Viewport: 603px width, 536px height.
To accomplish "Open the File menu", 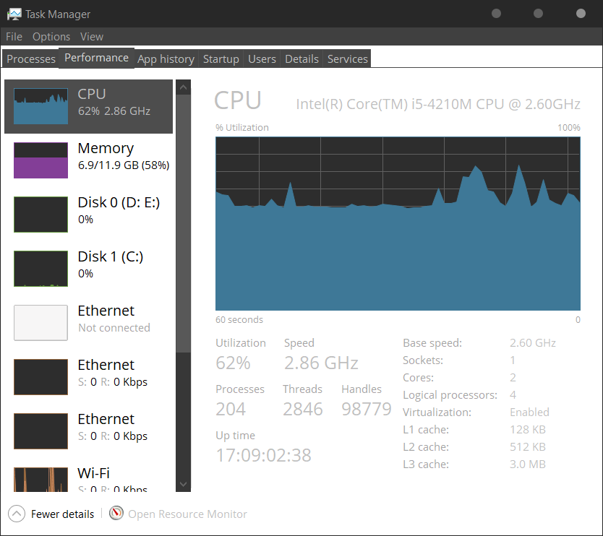I will point(14,37).
